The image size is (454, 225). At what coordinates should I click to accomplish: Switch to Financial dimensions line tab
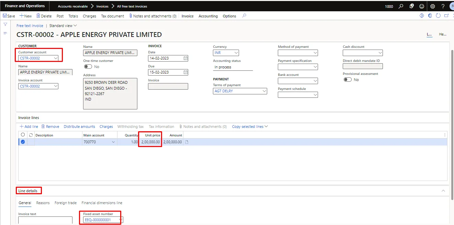[x=102, y=203]
